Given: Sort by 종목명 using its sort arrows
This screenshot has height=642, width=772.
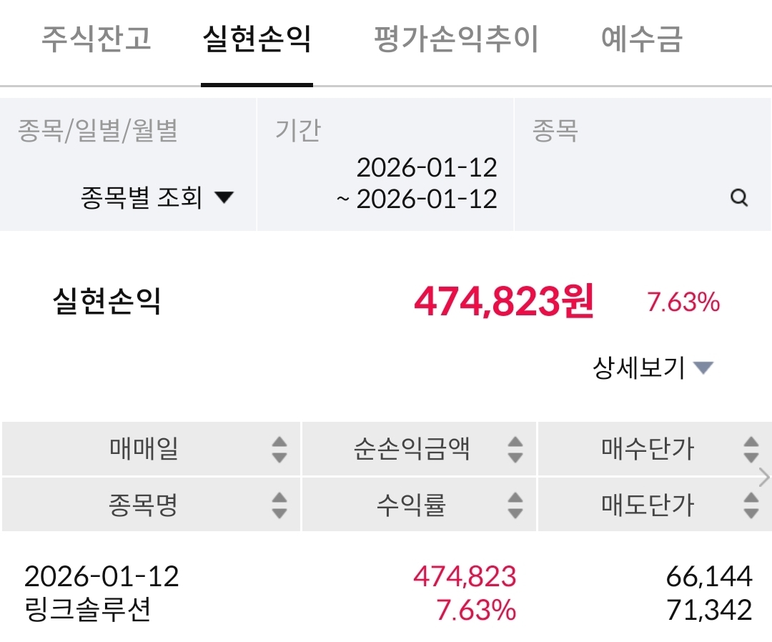Looking at the screenshot, I should [x=279, y=505].
